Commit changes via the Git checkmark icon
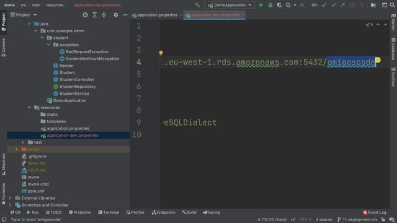 point(334,5)
